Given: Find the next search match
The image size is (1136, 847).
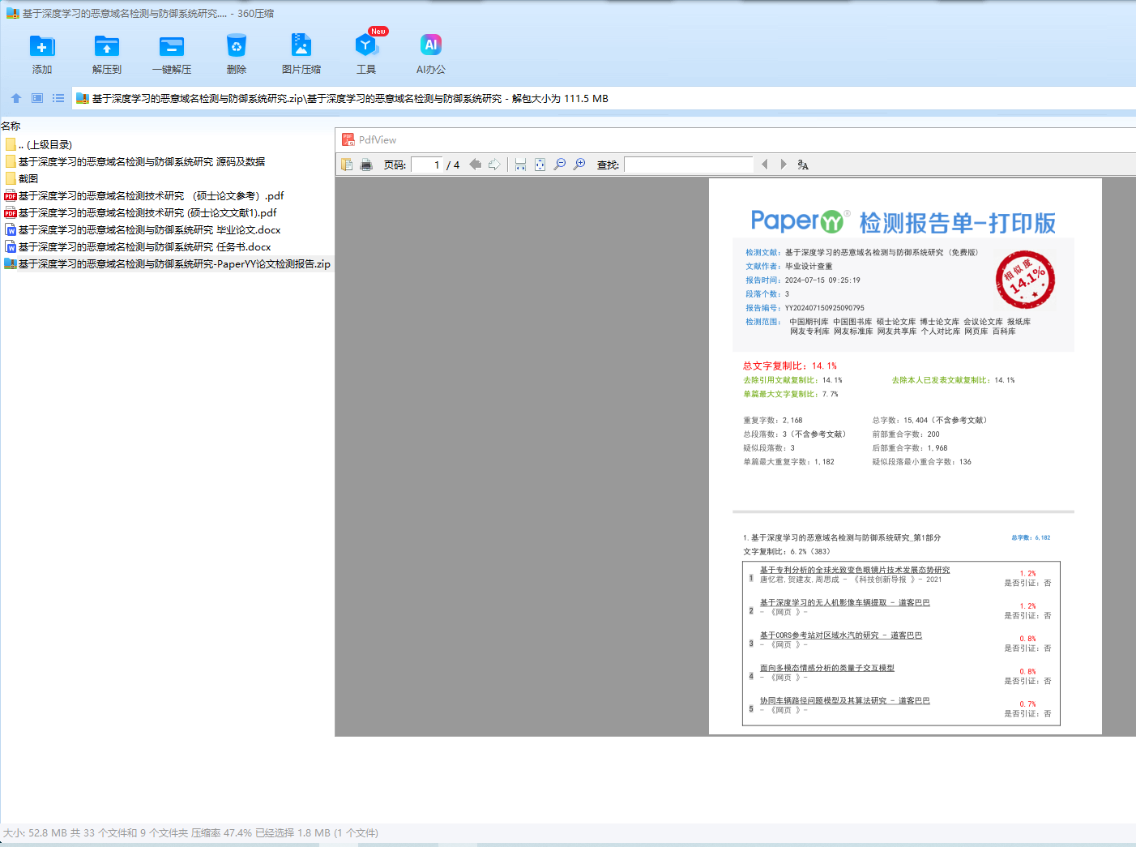Looking at the screenshot, I should (x=784, y=165).
